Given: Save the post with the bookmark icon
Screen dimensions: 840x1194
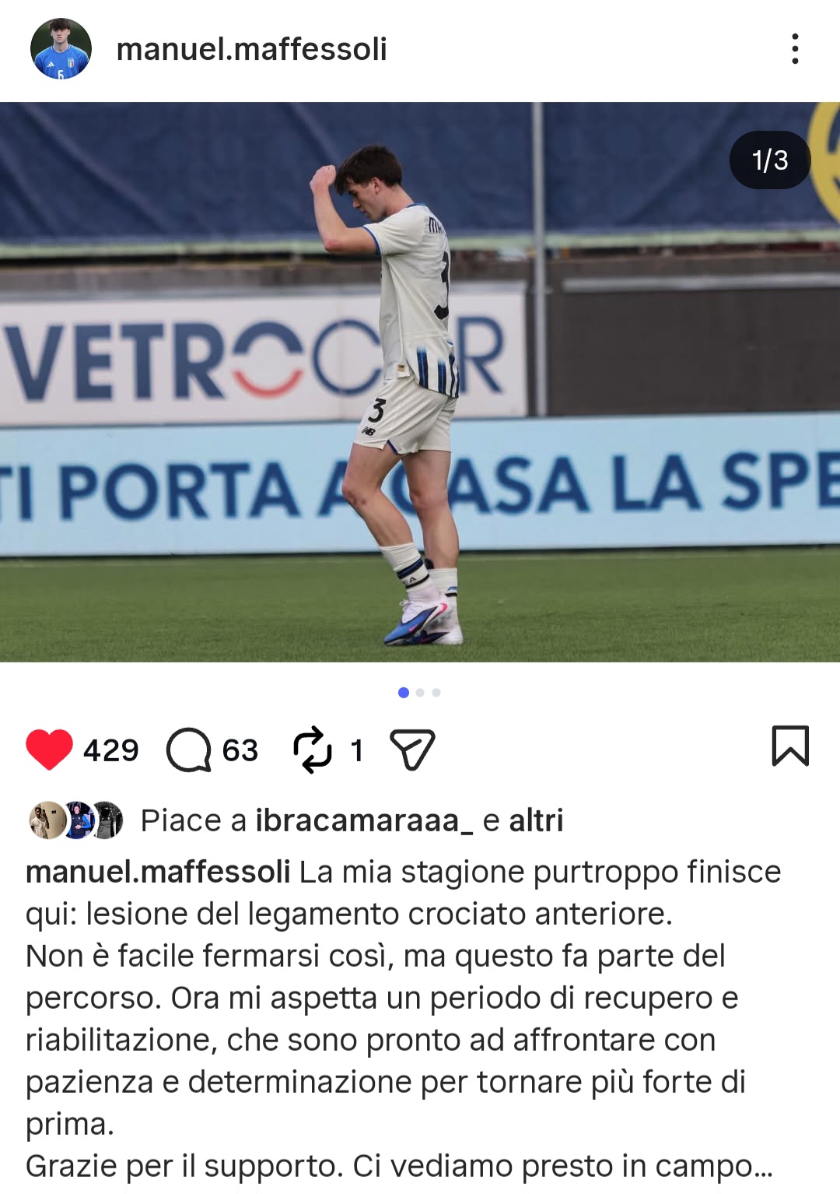Looking at the screenshot, I should click(790, 746).
